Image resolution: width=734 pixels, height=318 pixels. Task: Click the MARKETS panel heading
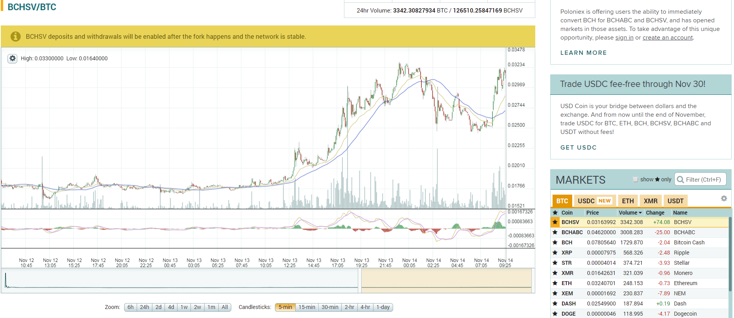pyautogui.click(x=580, y=180)
